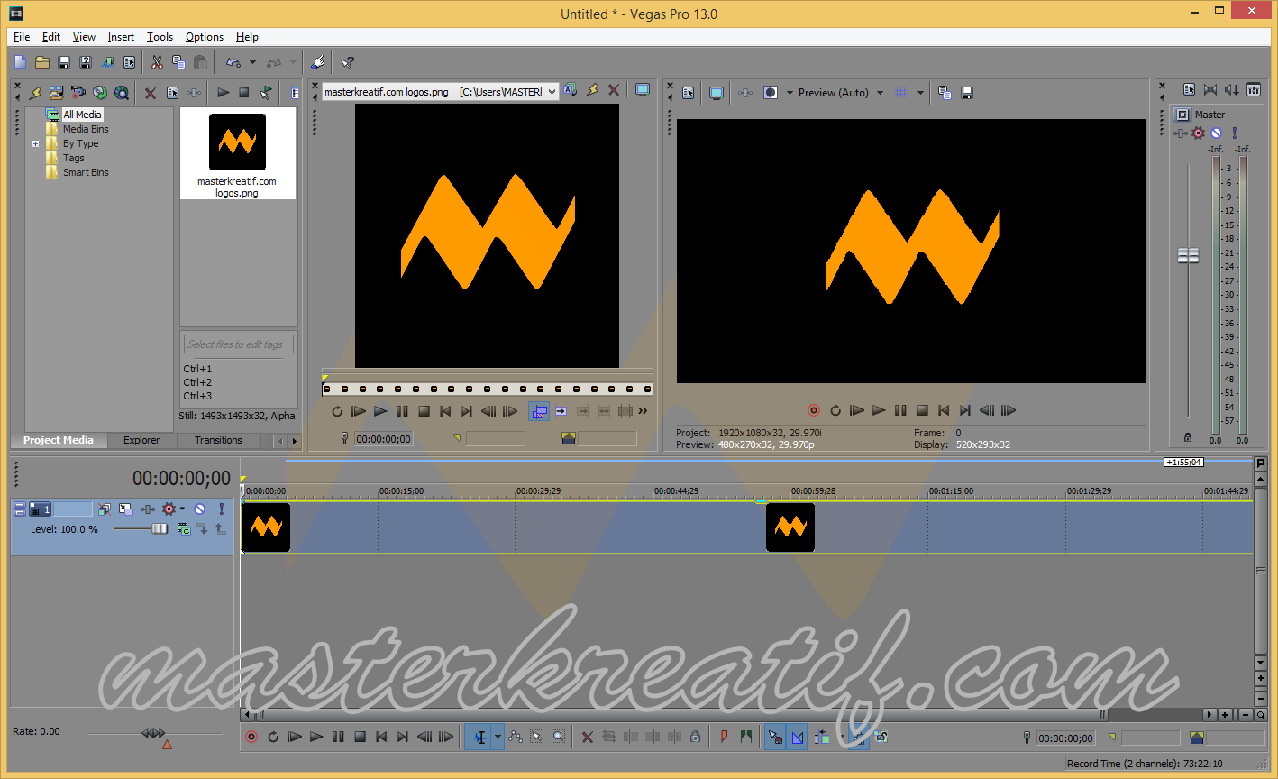Image resolution: width=1278 pixels, height=779 pixels.
Task: Stop preview in Project Media toolbar
Action: (244, 93)
